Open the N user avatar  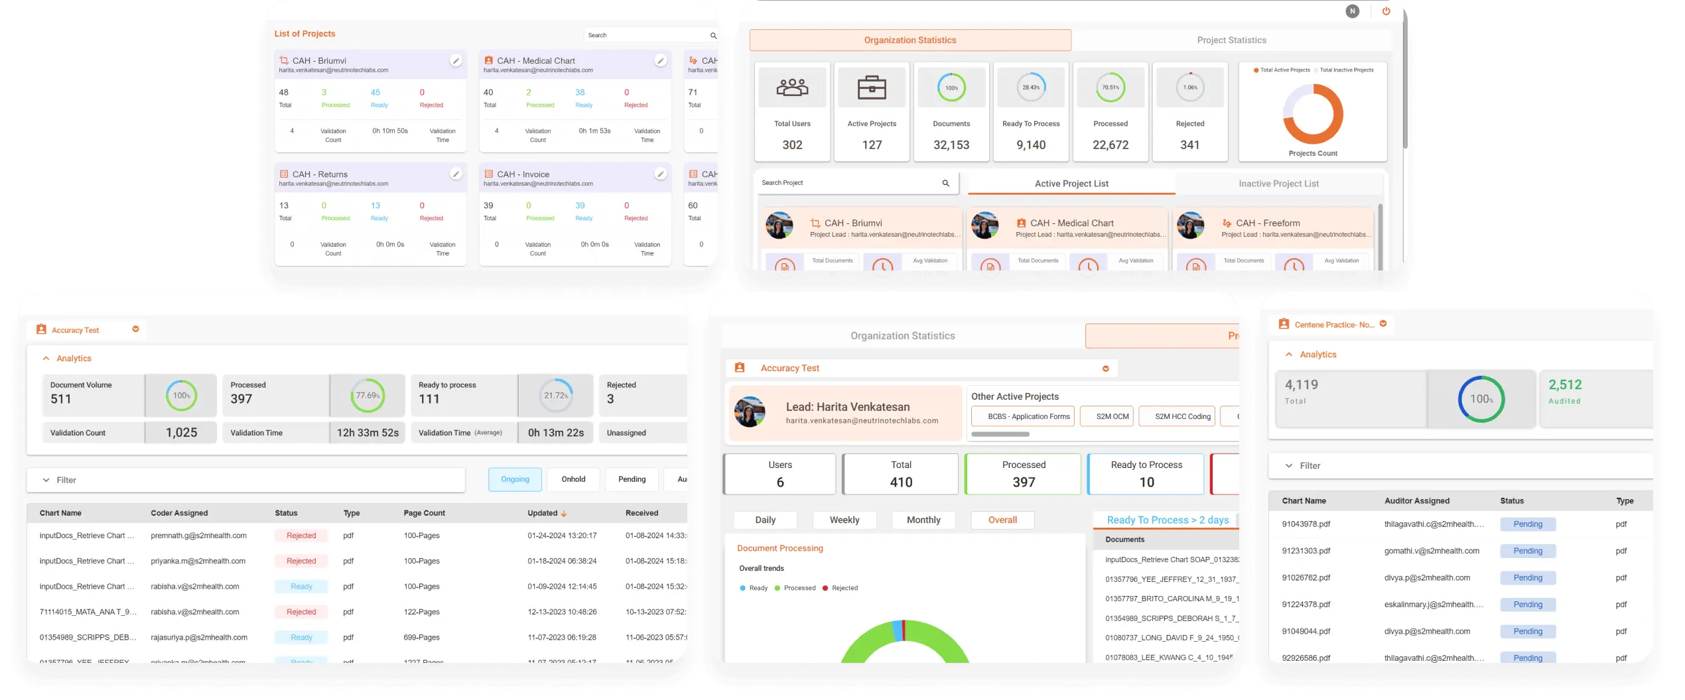[x=1352, y=11]
